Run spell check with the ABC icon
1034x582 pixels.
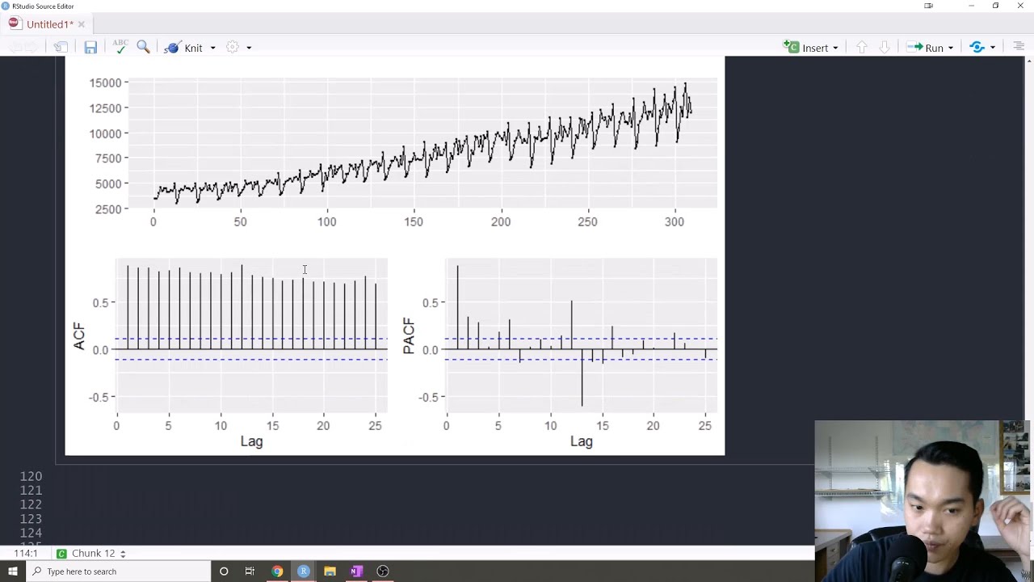click(120, 47)
